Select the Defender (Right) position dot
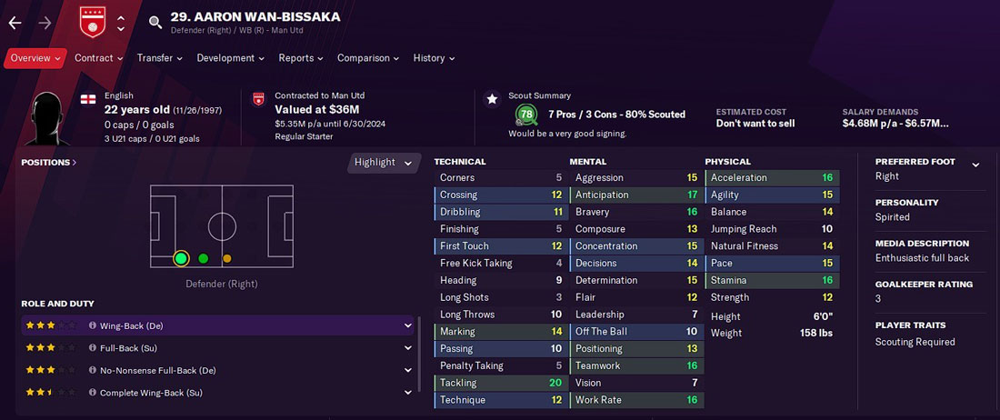The image size is (1000, 420). click(x=181, y=258)
